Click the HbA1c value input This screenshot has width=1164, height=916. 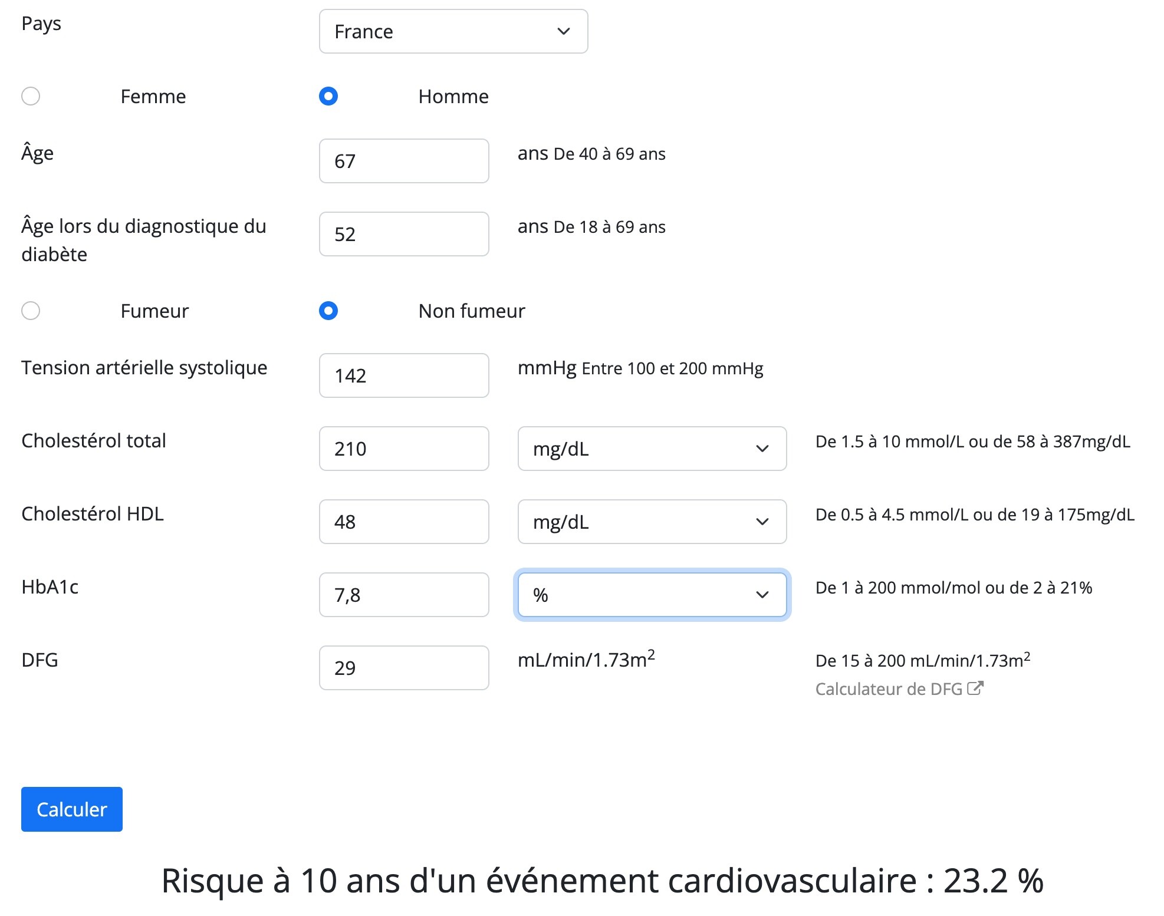[x=404, y=595]
